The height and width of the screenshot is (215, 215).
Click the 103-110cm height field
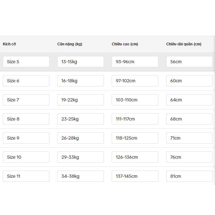tap(135, 100)
